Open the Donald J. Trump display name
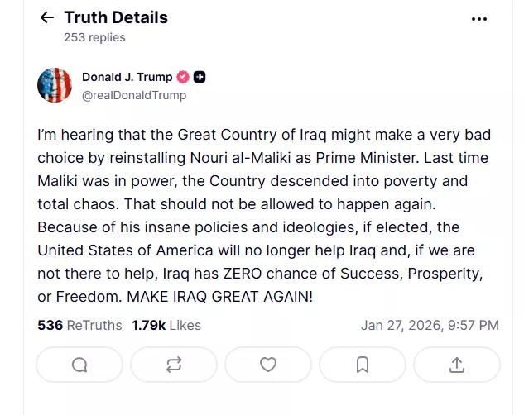 tap(127, 77)
